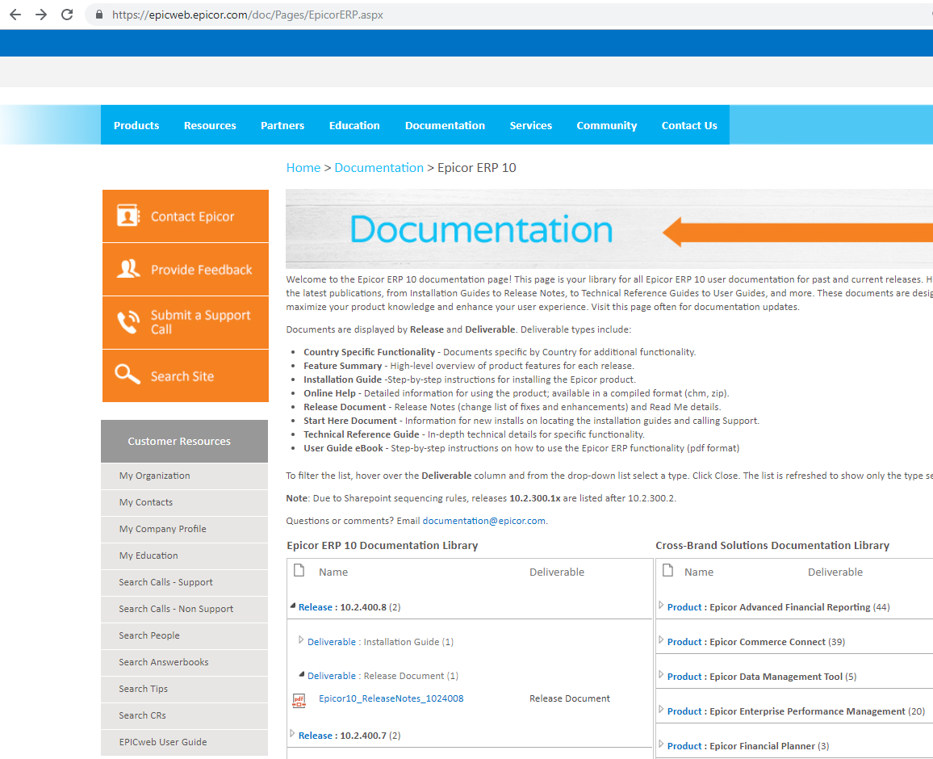Collapse the Release Document deliverable group
This screenshot has width=933, height=759.
(x=302, y=674)
